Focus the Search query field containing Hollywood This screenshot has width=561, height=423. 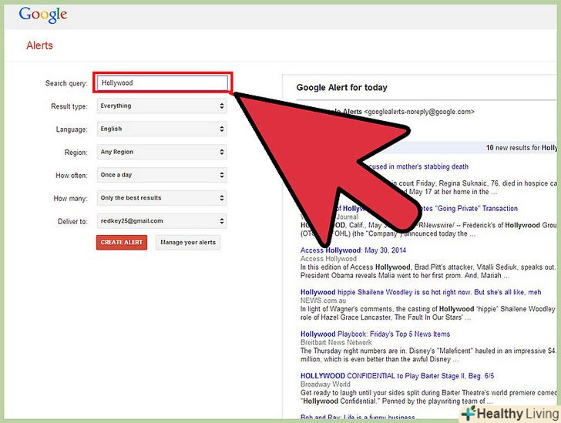pyautogui.click(x=163, y=82)
